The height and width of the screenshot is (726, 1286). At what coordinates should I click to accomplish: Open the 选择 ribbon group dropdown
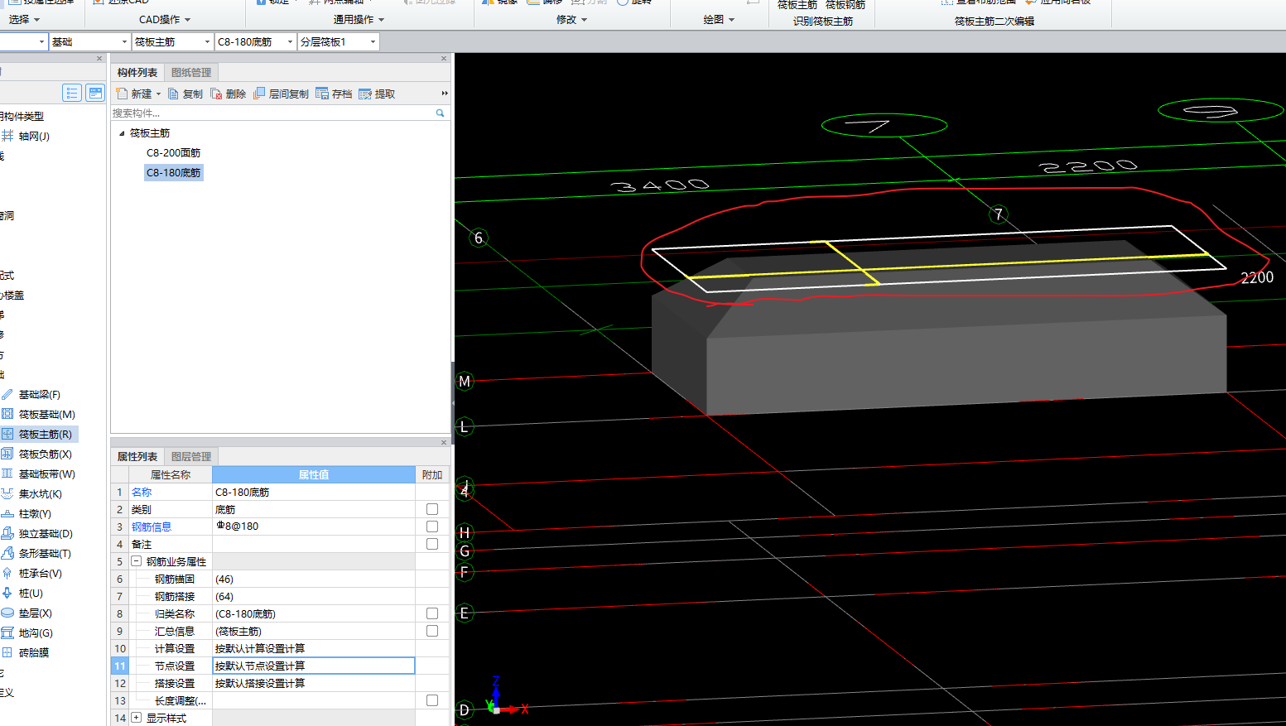25,19
